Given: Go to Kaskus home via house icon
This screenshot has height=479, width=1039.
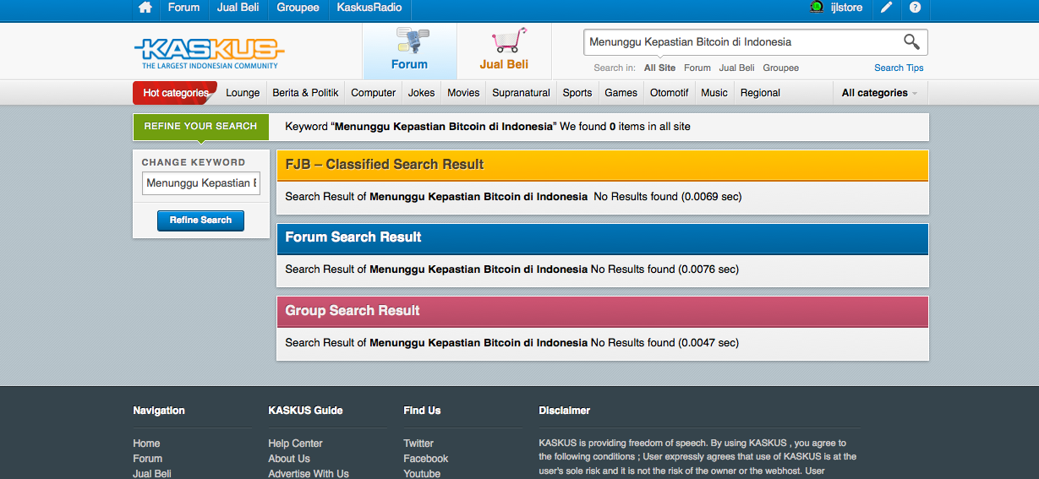Looking at the screenshot, I should (x=145, y=8).
